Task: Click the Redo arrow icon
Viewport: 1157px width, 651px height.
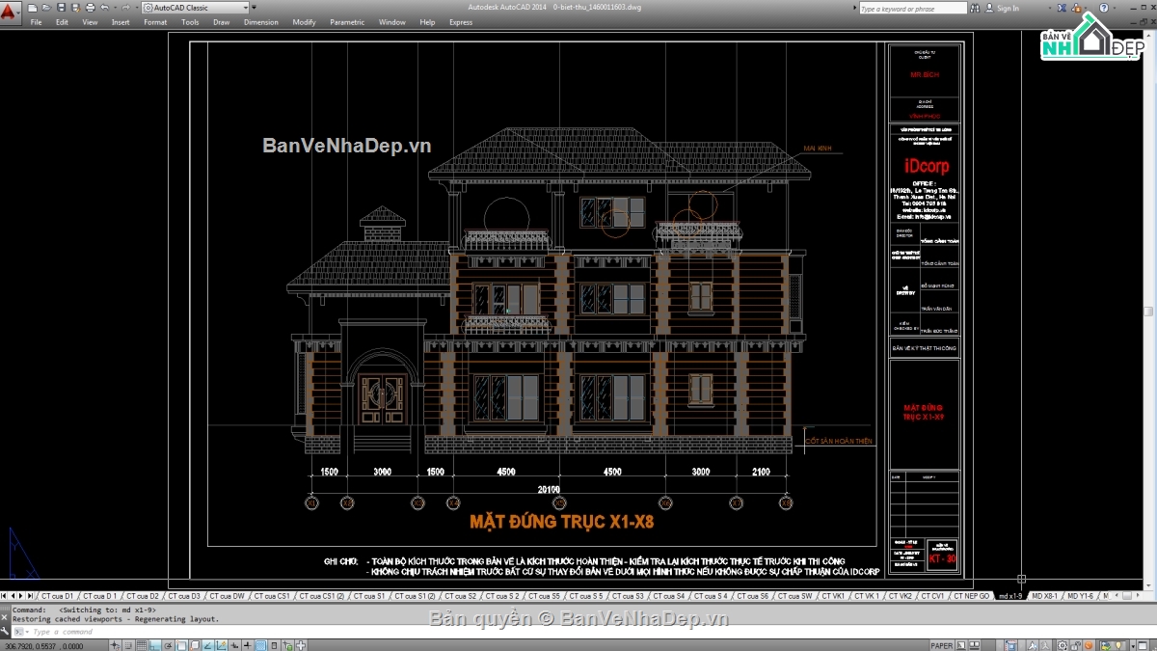Action: 125,8
